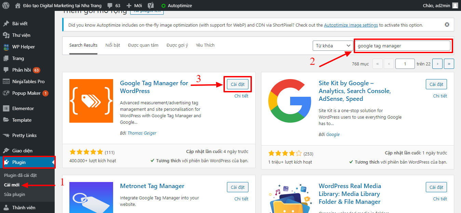Open 'Site Kit by Google' title link
461x213 pixels.
pos(355,91)
